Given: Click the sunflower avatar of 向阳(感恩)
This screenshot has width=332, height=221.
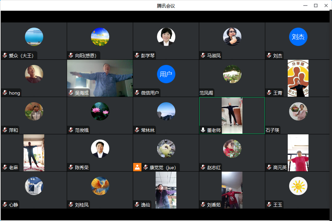Looking at the screenshot, I should pyautogui.click(x=100, y=37).
